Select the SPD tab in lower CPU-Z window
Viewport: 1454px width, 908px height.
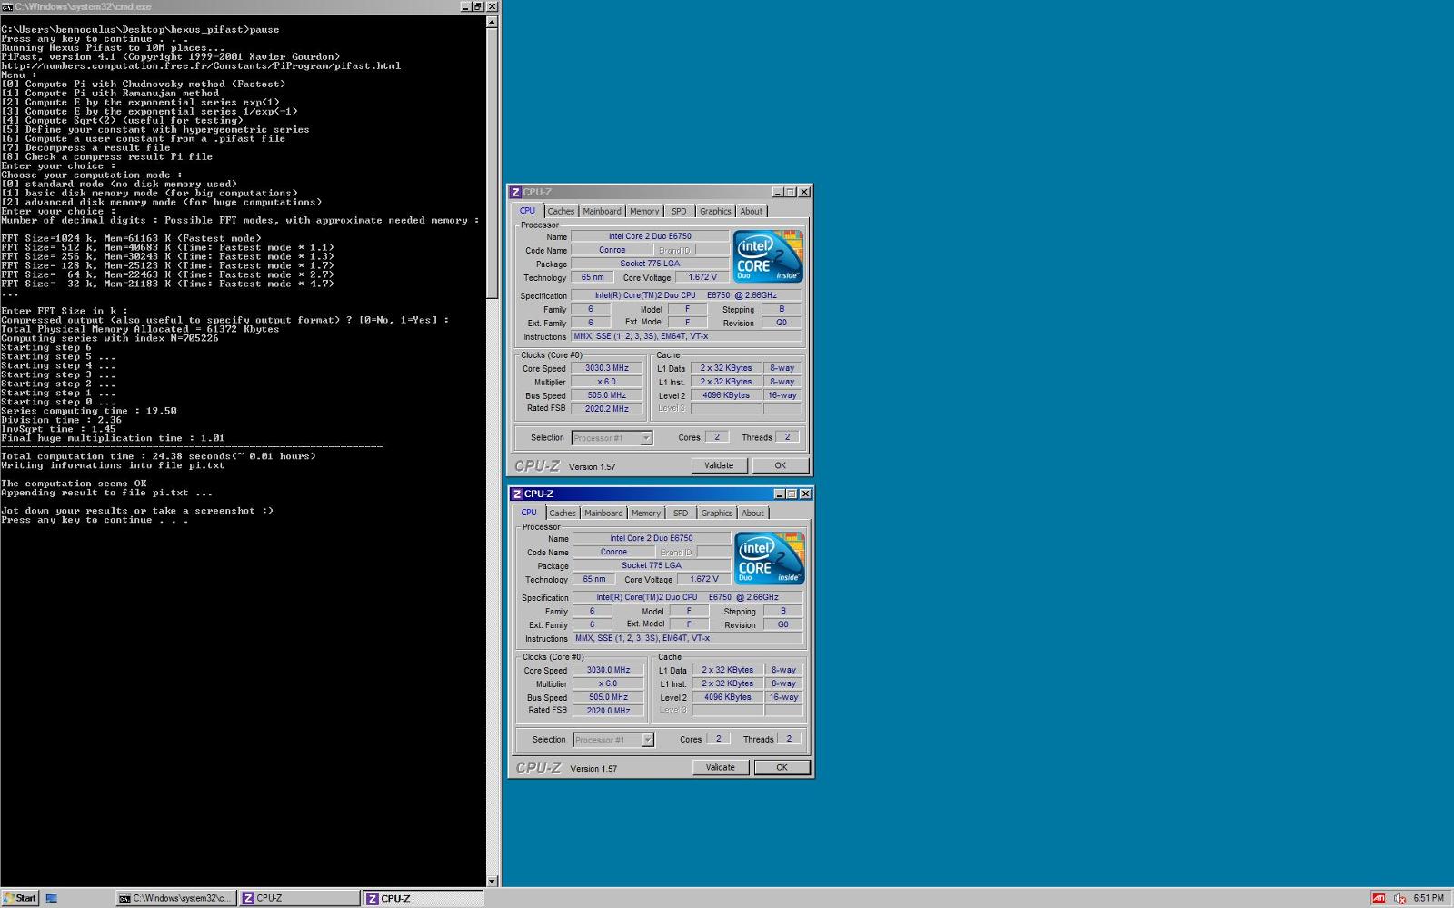coord(681,513)
